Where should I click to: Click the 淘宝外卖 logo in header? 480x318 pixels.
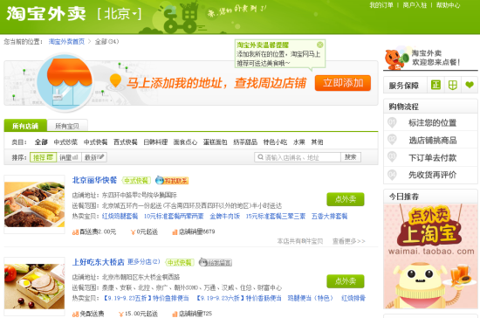pos(46,14)
